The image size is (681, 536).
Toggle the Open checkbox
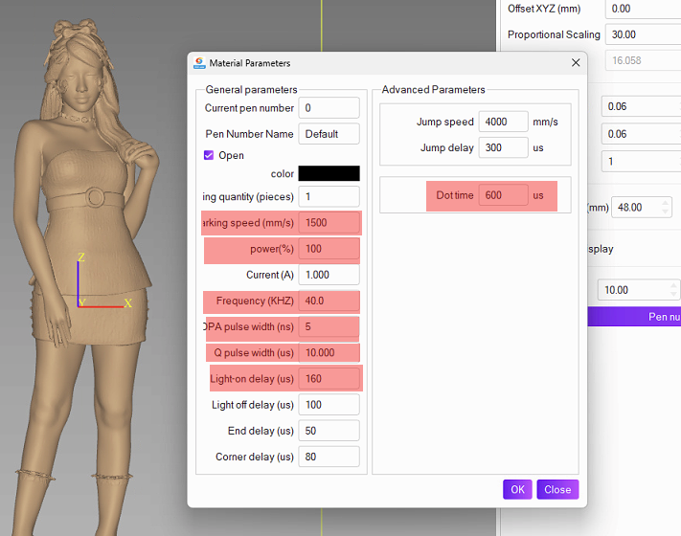coord(209,155)
